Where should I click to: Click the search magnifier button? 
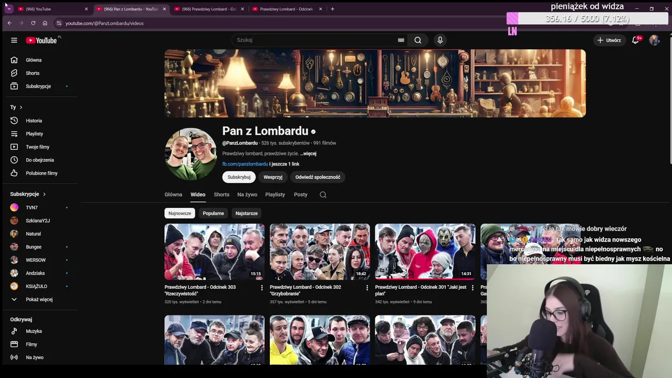[x=418, y=40]
